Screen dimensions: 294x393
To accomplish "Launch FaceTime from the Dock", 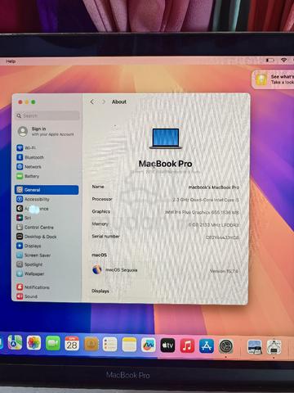I will point(53,343).
